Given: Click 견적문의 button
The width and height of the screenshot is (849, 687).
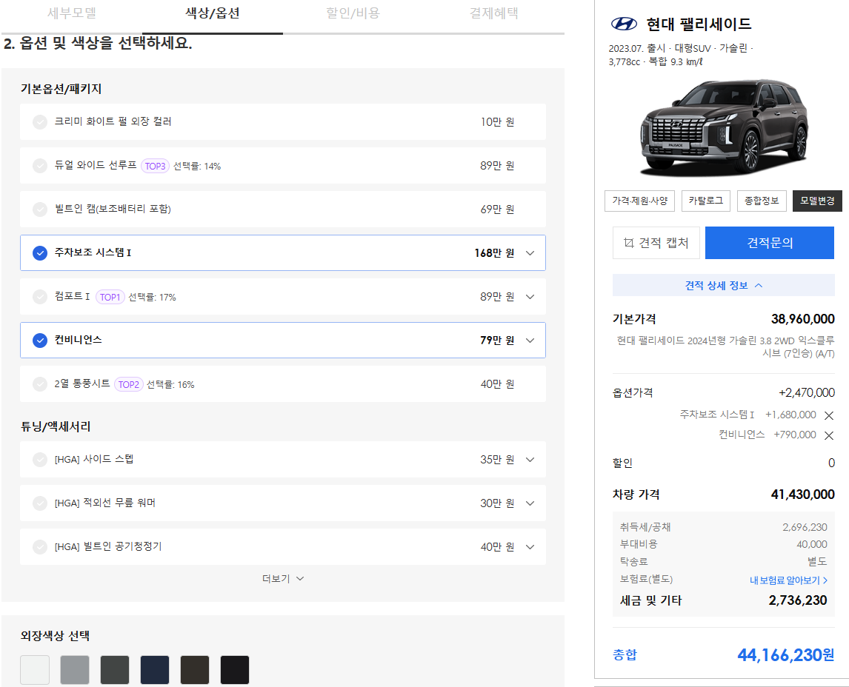Looking at the screenshot, I should pyautogui.click(x=770, y=243).
